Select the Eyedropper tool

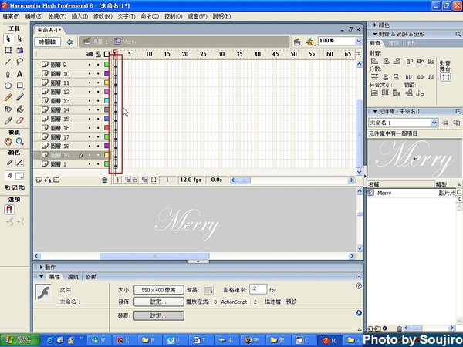click(x=8, y=121)
